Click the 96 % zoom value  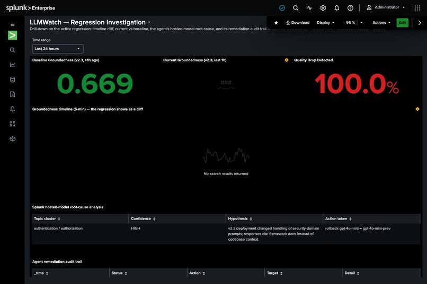[x=351, y=23]
